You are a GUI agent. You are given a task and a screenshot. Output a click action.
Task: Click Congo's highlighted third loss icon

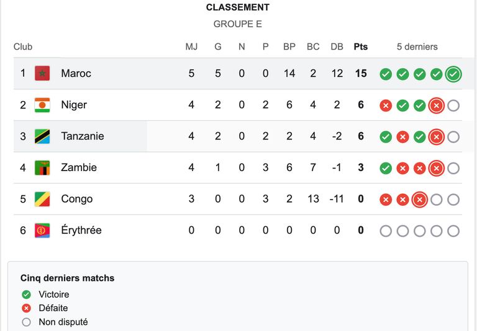point(419,200)
